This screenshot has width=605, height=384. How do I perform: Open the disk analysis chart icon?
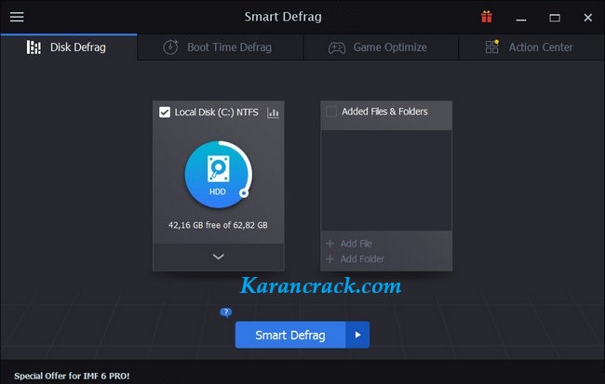[273, 113]
